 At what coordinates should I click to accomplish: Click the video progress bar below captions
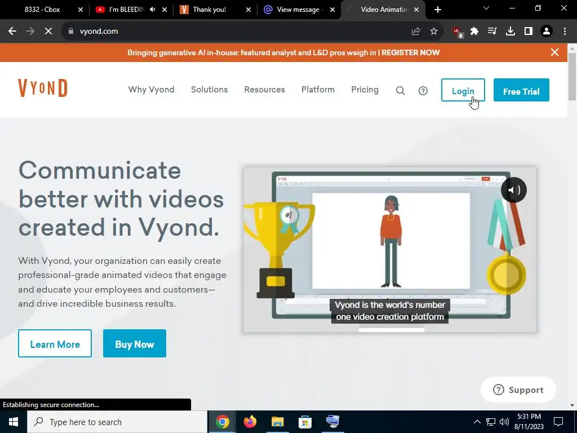coord(392,330)
